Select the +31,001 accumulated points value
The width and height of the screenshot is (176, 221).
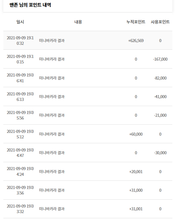(x=136, y=209)
